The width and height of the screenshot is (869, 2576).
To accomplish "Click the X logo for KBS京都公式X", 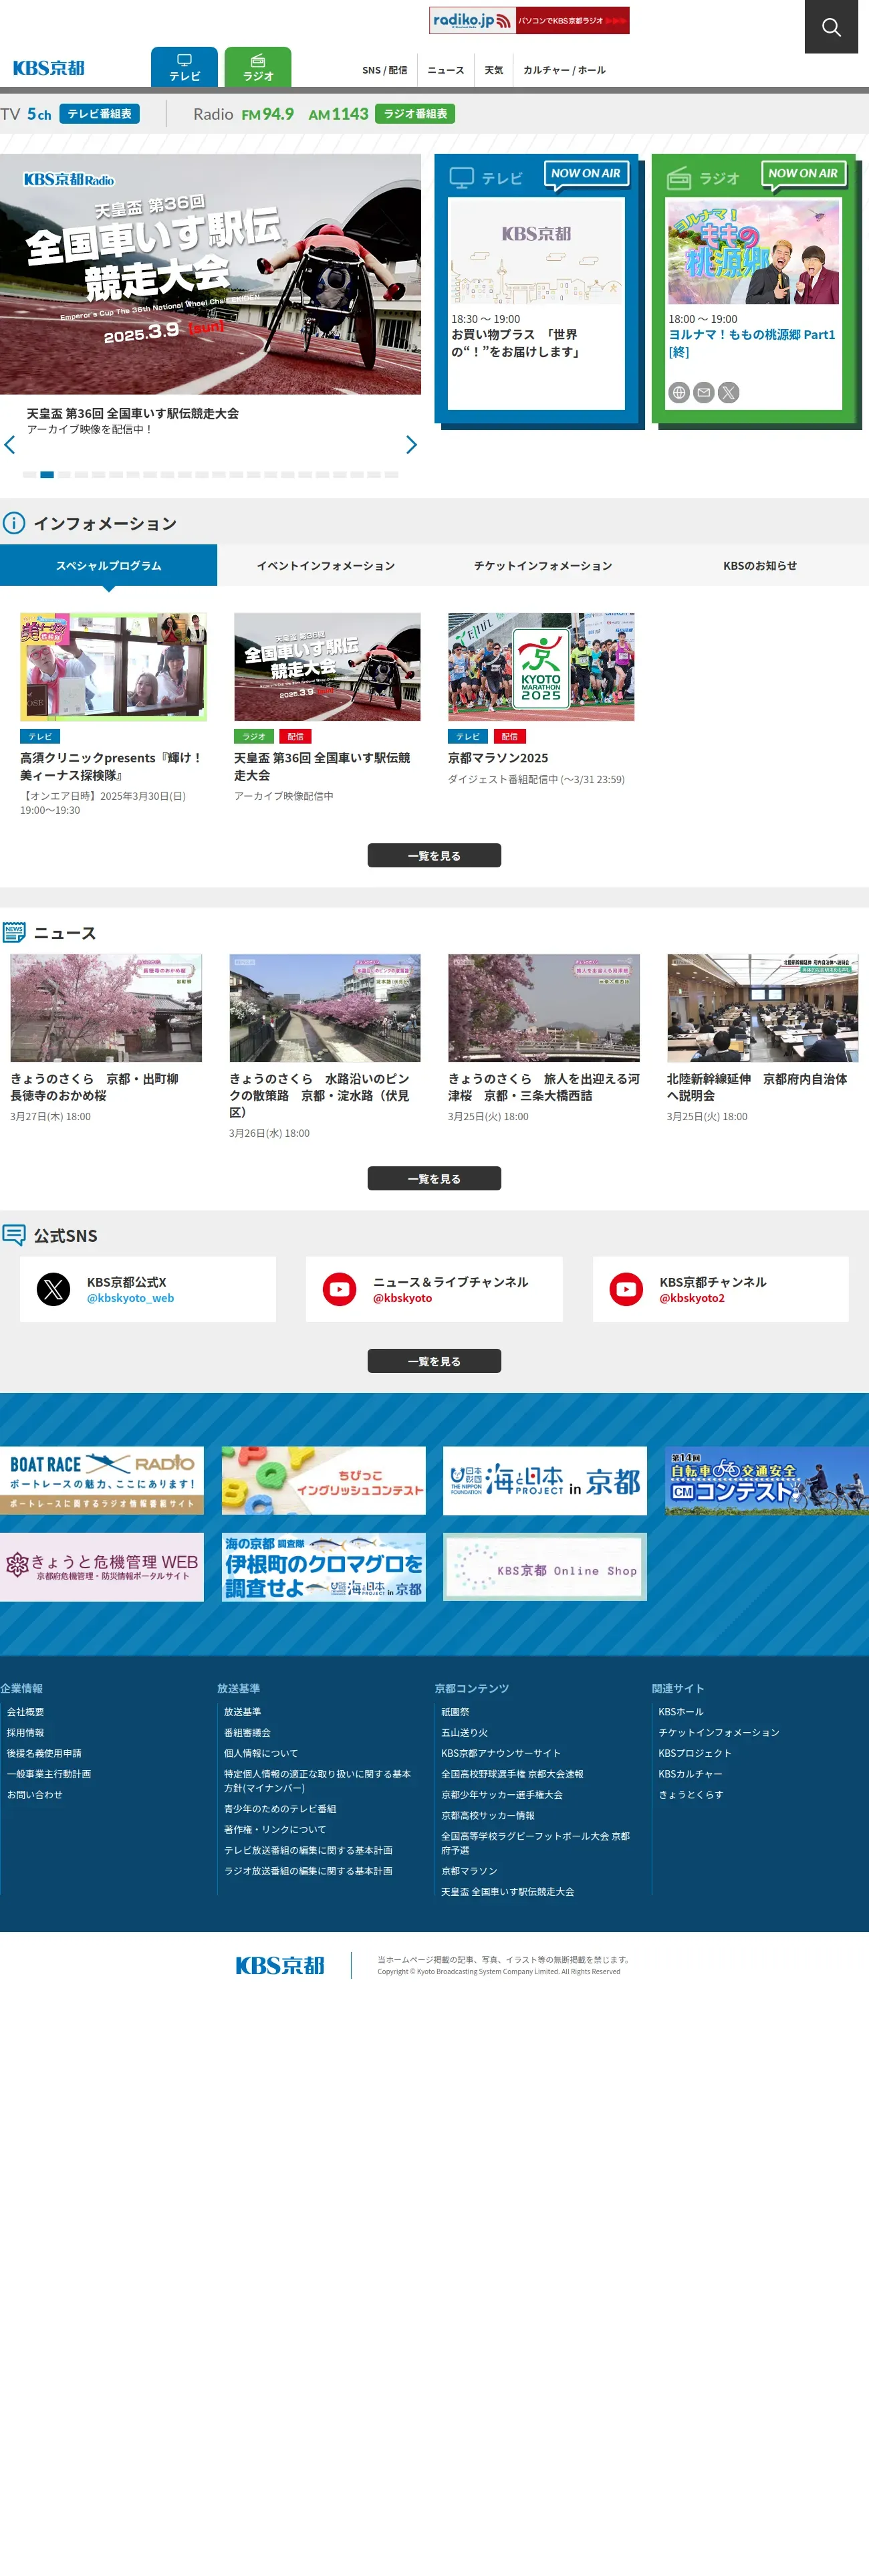I will 53,1289.
